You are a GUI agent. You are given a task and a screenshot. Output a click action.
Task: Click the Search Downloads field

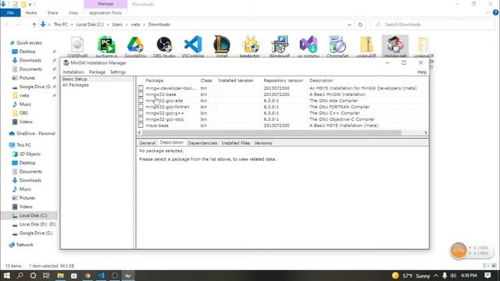[x=433, y=24]
